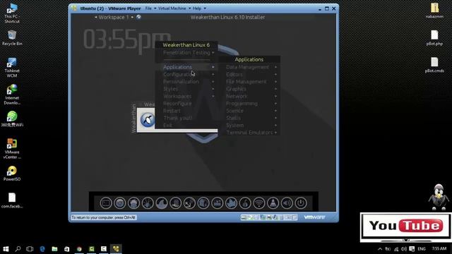
Task: Show hidden tray icons chevron
Action: [380, 249]
